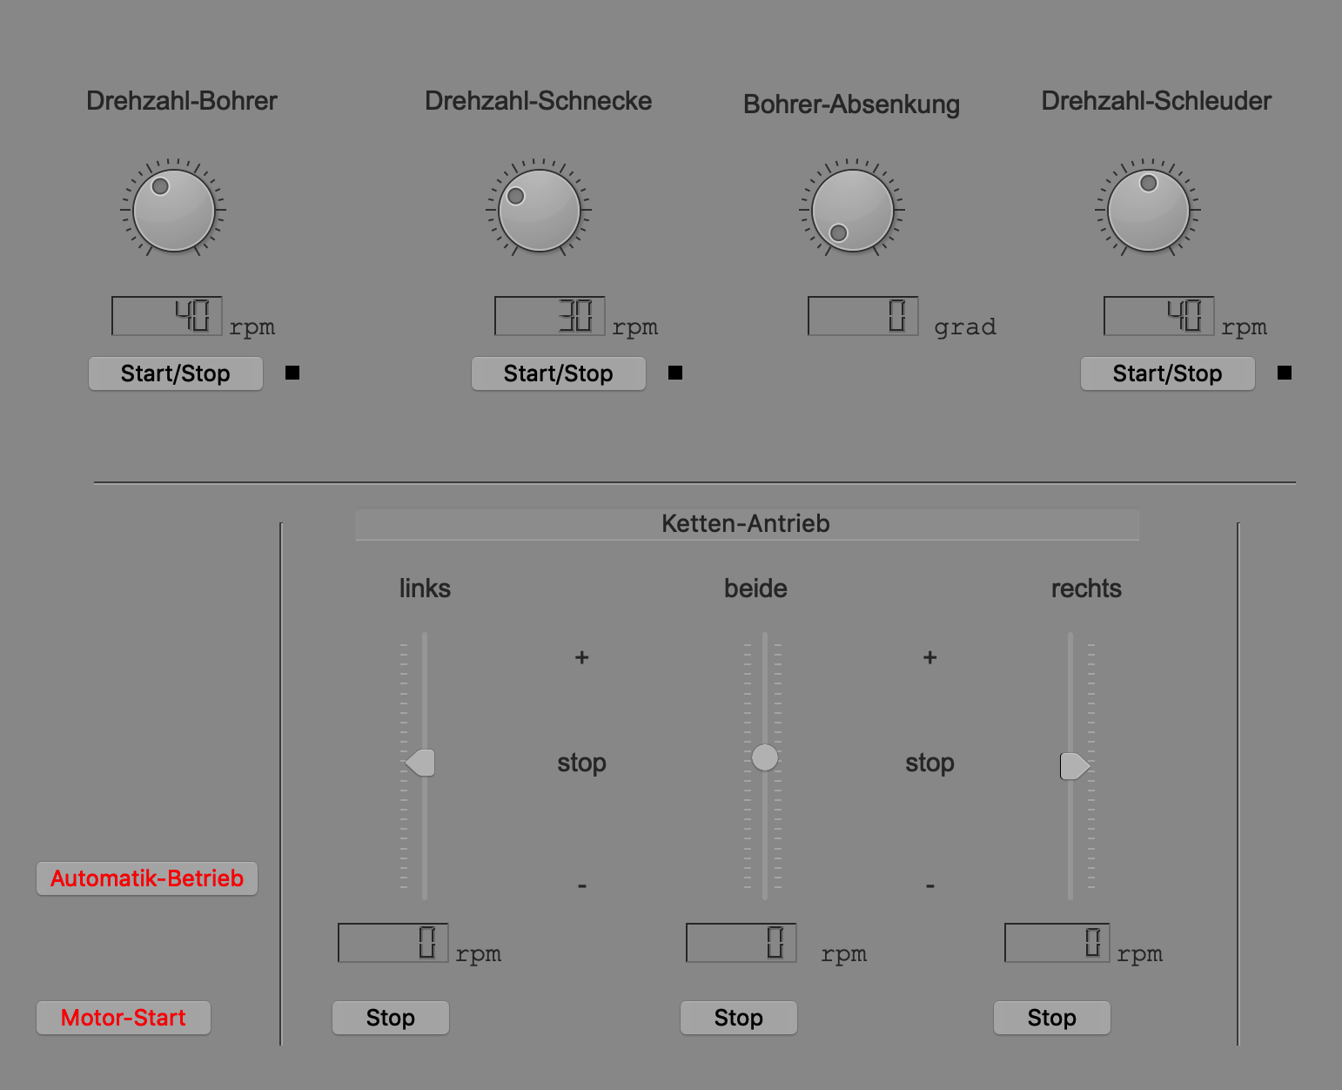Click the Drehzahl-Schleuder rotary knob

click(1148, 210)
